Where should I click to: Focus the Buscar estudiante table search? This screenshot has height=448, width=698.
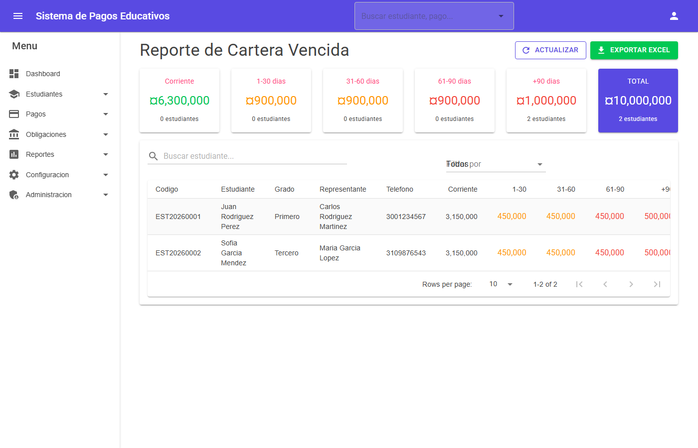point(247,156)
